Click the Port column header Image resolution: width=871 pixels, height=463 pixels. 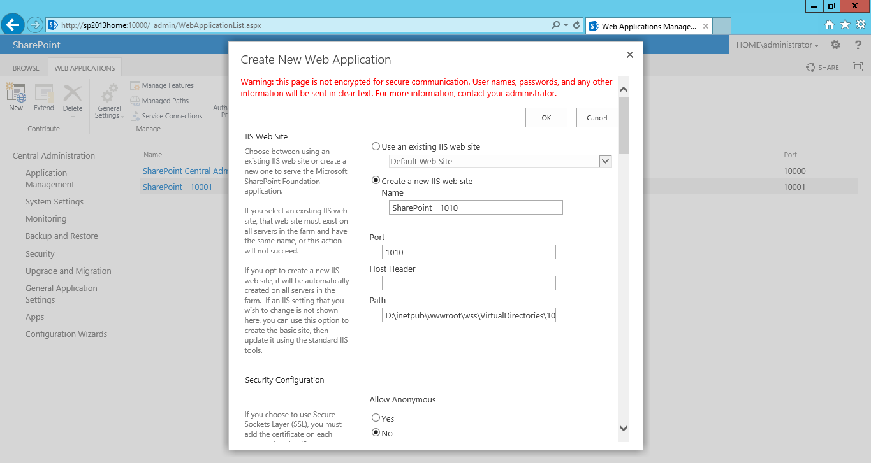pyautogui.click(x=791, y=155)
